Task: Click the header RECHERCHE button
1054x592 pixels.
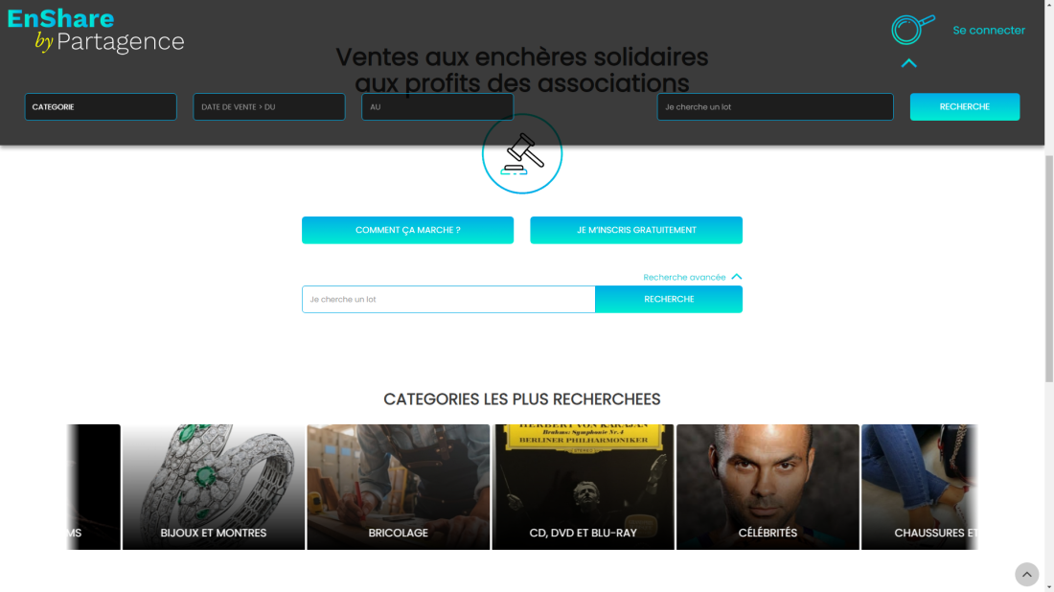Action: click(965, 107)
